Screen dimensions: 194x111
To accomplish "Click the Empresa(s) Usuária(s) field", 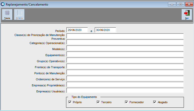I will coord(125,91).
